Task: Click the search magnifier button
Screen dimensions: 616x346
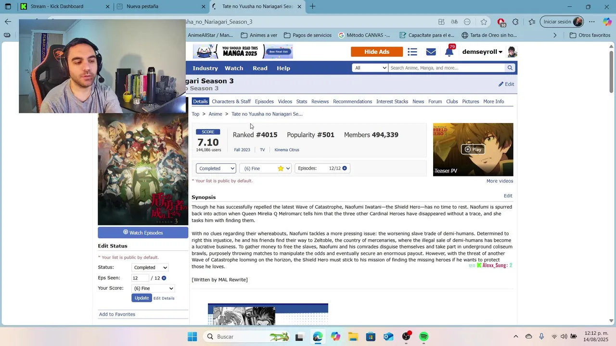Action: click(510, 68)
